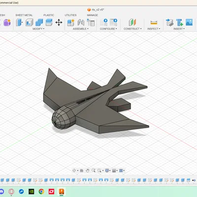Open the INSERT dropdown menu
The image size is (197, 197).
pyautogui.click(x=179, y=29)
